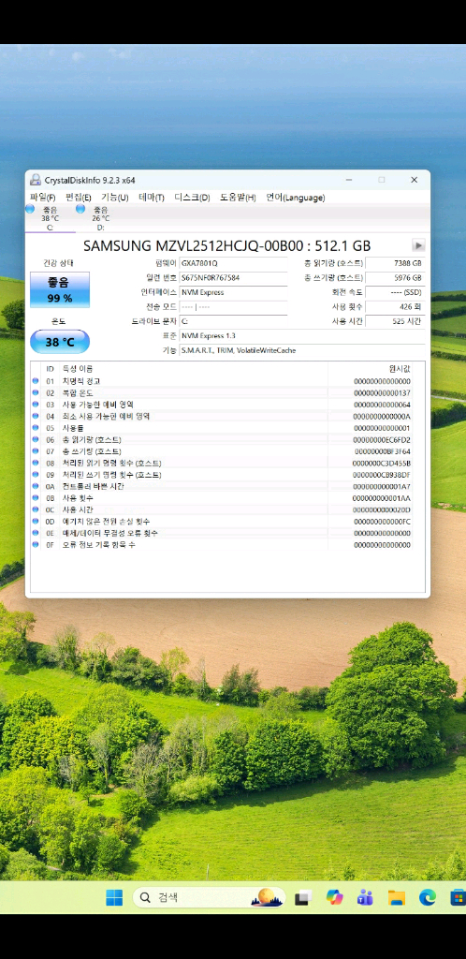Open the 도움말(H) menu
The image size is (466, 959).
point(239,198)
